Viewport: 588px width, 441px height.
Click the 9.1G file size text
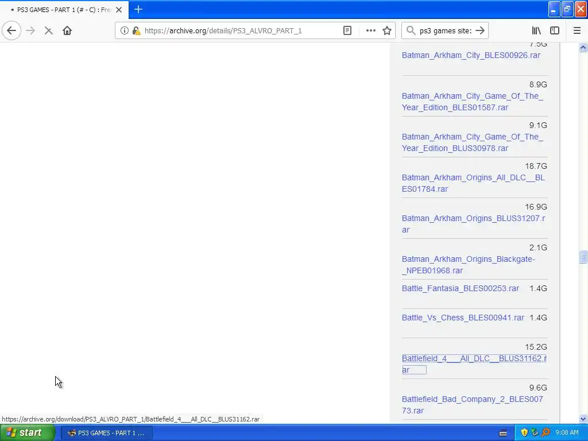pos(538,125)
